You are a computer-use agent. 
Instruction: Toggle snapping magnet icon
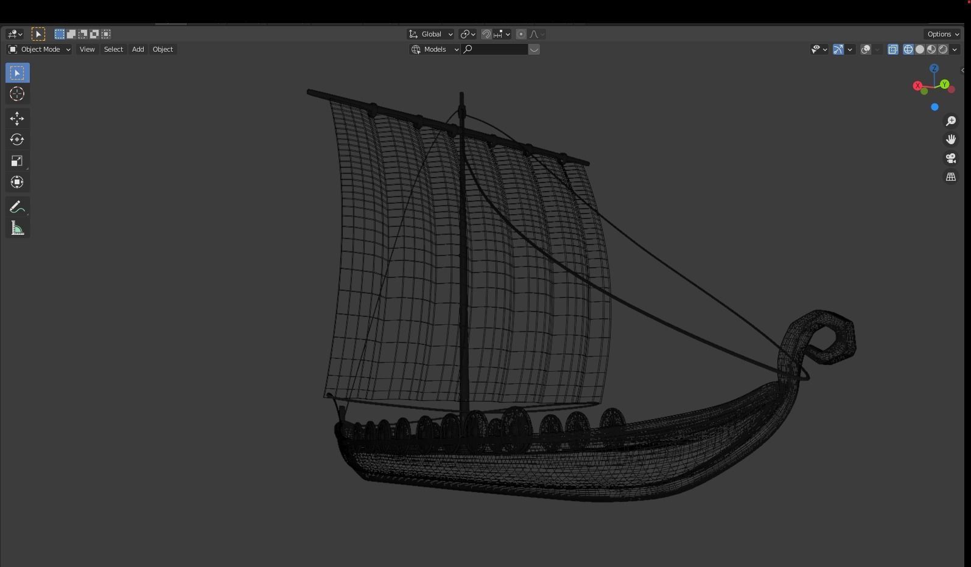click(486, 34)
